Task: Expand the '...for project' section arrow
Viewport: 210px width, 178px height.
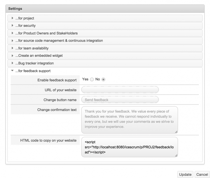Action: (x=12, y=18)
